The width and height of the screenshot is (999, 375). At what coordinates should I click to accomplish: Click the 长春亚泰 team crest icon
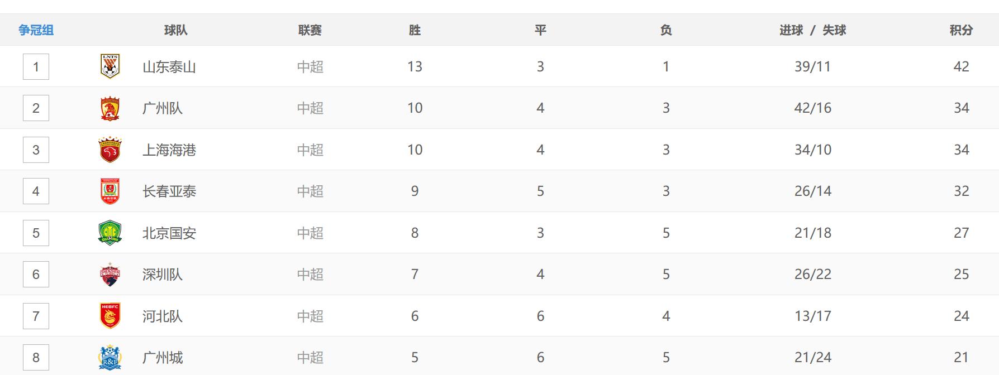pos(110,191)
